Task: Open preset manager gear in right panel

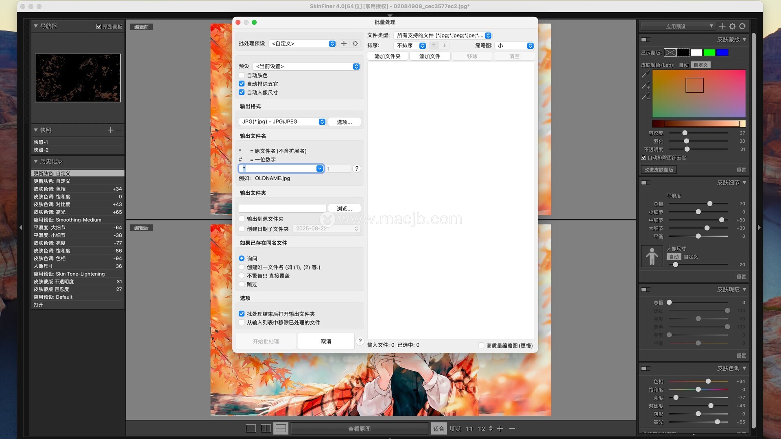Action: point(732,26)
